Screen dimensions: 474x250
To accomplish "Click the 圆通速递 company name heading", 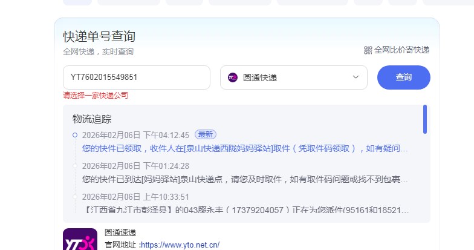I will click(120, 233).
